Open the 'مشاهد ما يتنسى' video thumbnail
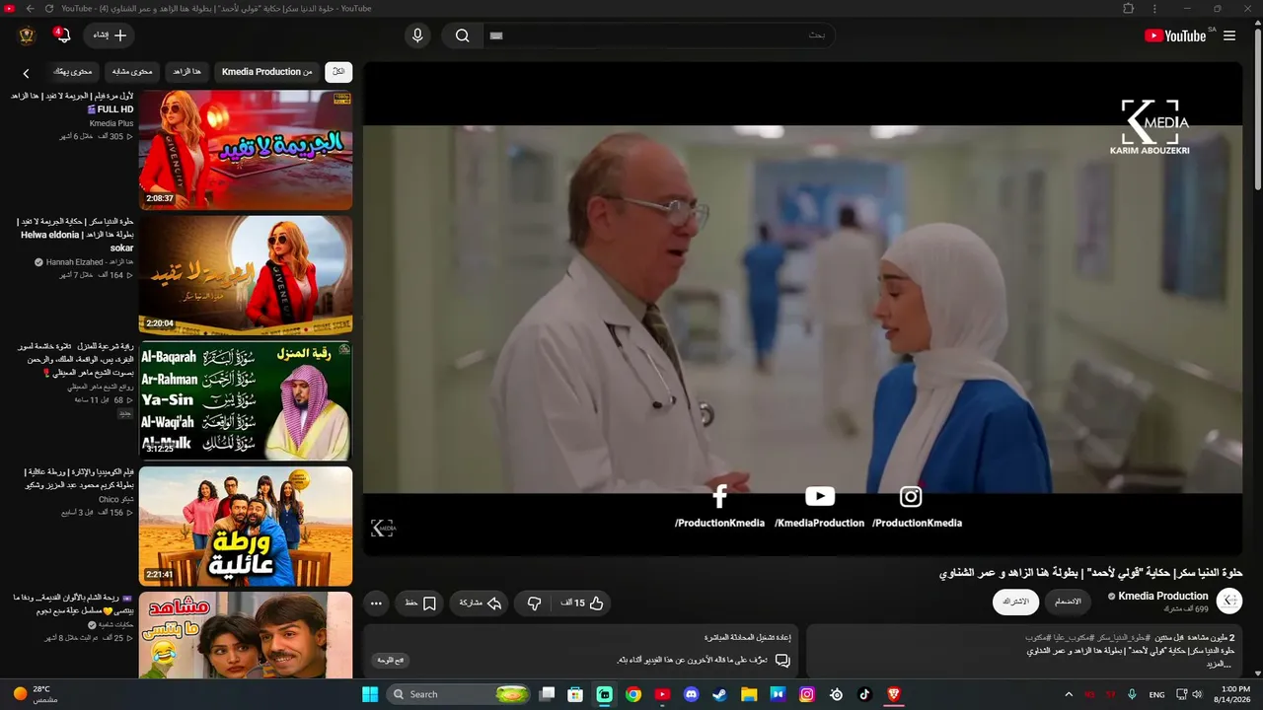Viewport: 1263px width, 710px height. [x=246, y=634]
